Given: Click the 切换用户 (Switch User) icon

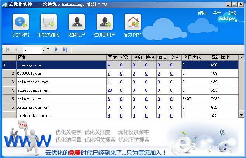Looking at the screenshot, I should tap(76, 22).
